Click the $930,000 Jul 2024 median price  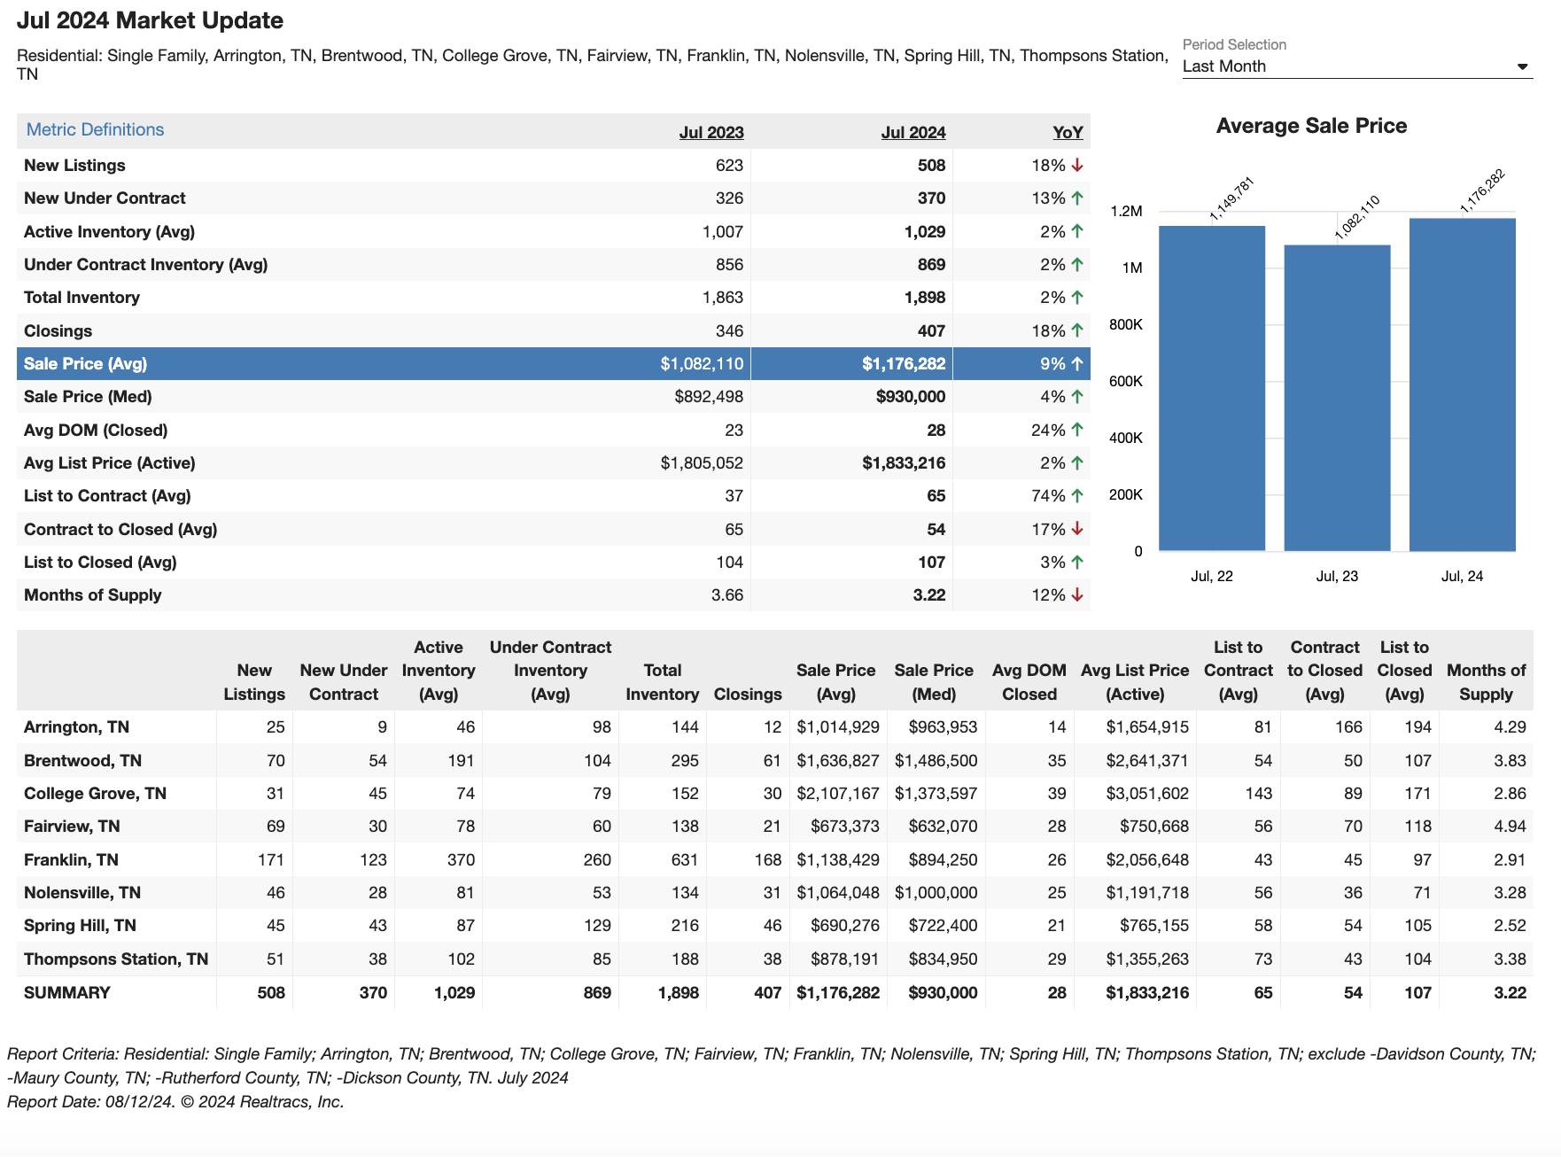pyautogui.click(x=911, y=397)
